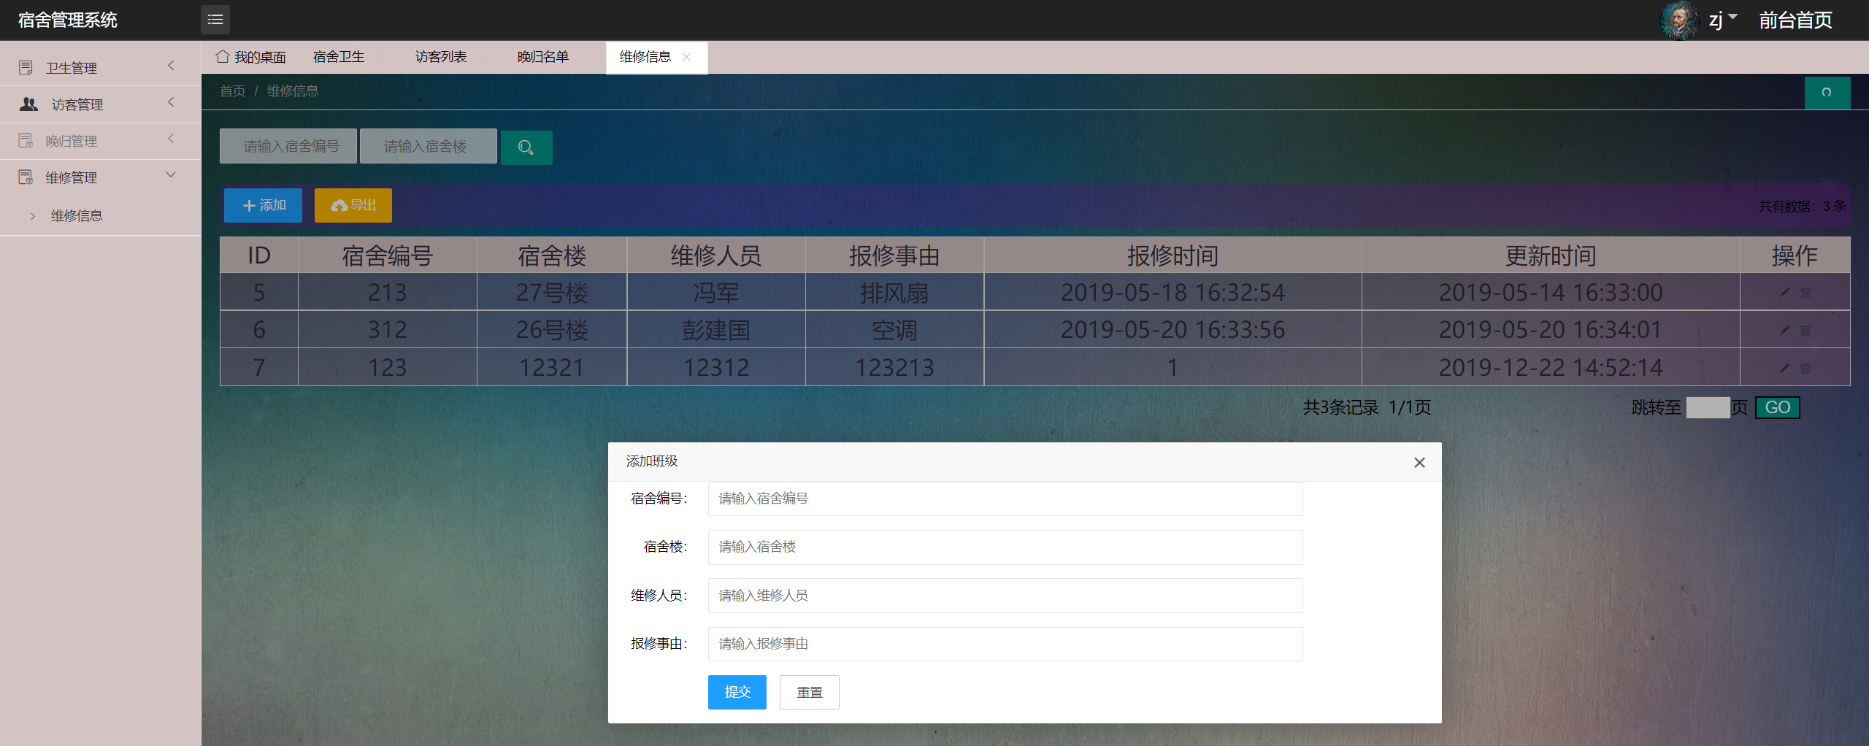Image resolution: width=1869 pixels, height=746 pixels.
Task: Click the magnifying glass search icon beside filter fields
Action: (x=526, y=147)
